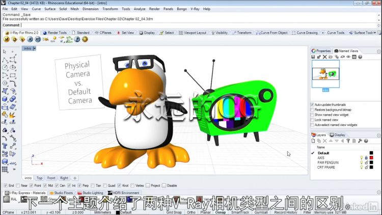Enable Lock named view checkbox
This screenshot has height=215, width=382.
coord(312,120)
